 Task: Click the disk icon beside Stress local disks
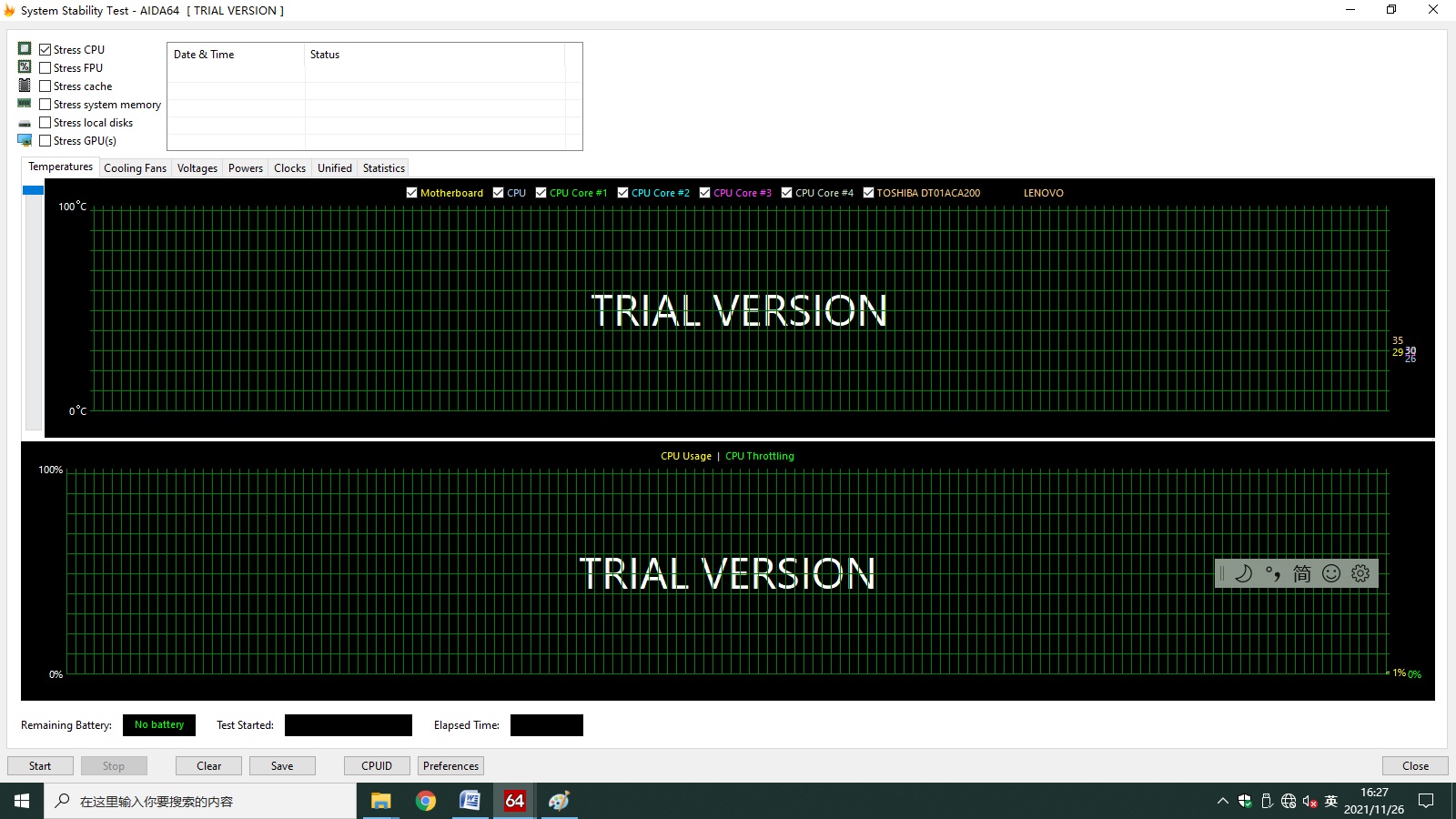[x=25, y=123]
